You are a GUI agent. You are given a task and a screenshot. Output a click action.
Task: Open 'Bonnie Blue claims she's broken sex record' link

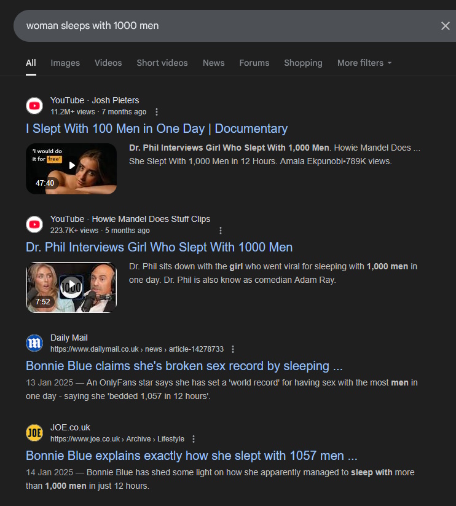coord(184,366)
